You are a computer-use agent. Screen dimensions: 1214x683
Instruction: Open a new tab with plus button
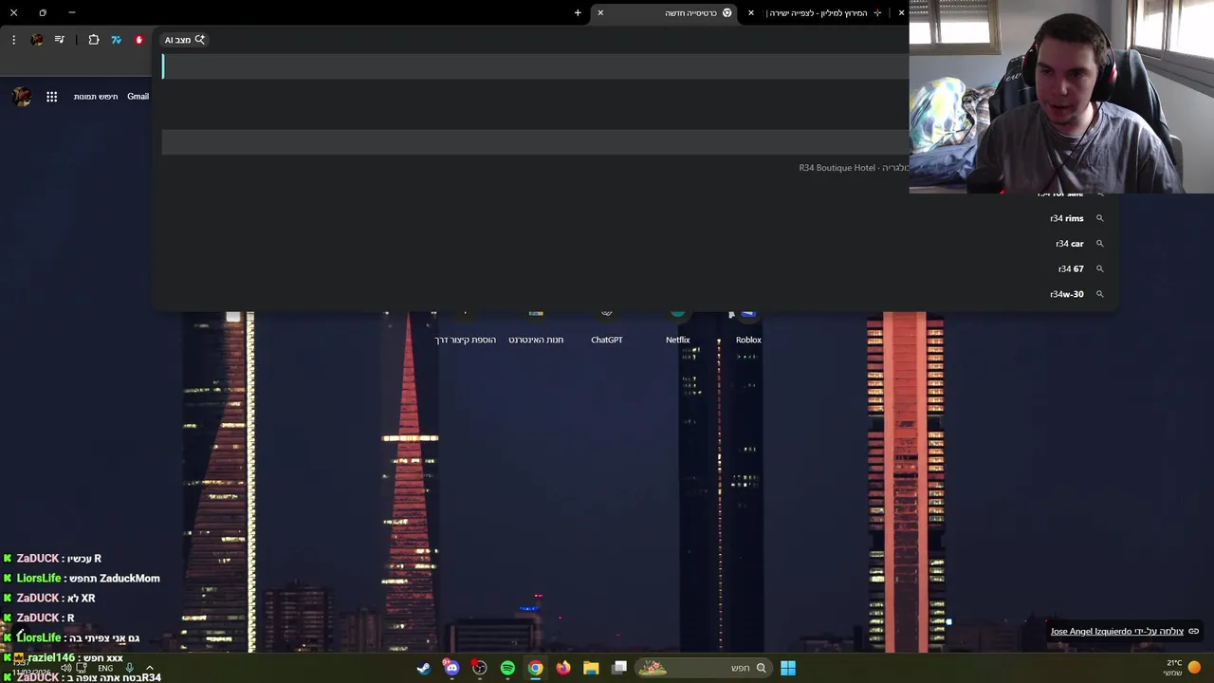(x=578, y=12)
